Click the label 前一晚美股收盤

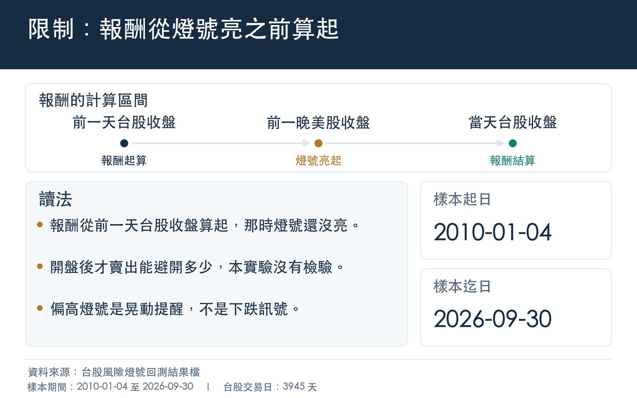click(x=318, y=122)
